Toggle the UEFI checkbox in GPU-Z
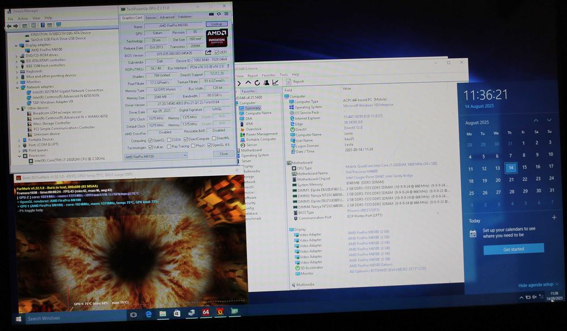 (x=217, y=52)
